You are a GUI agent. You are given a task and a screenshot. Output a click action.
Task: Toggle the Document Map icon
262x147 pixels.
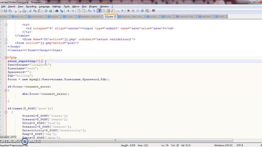pyautogui.click(x=108, y=11)
